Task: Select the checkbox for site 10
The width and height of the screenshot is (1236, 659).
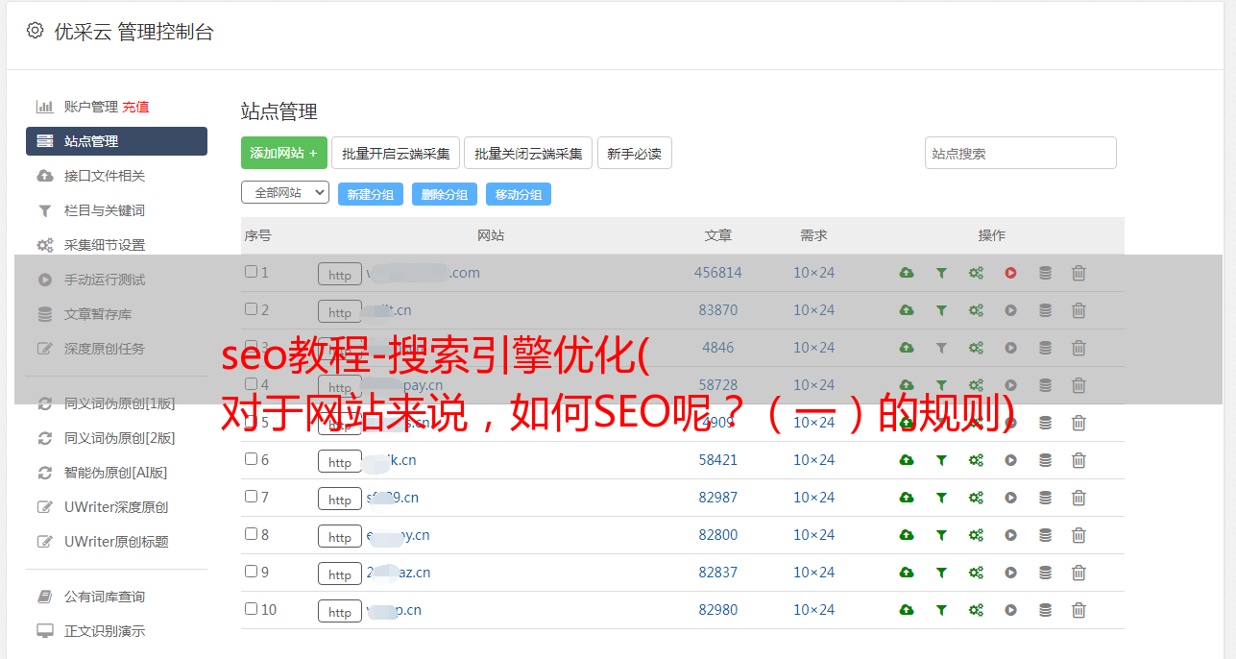Action: pos(251,609)
